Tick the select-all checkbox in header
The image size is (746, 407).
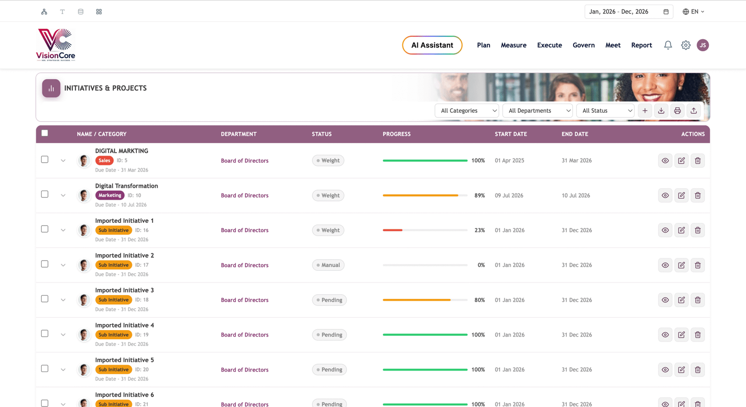(x=45, y=133)
